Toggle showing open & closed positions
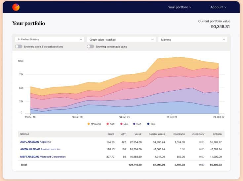This screenshot has width=243, height=181. (19, 46)
